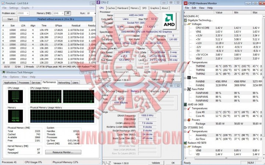The height and width of the screenshot is (165, 265).
Task: Switch to Processes tab in Task Manager
Action: click(24, 82)
